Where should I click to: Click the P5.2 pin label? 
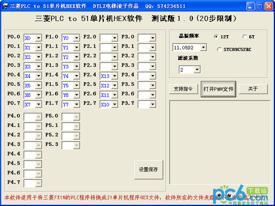click(52, 135)
